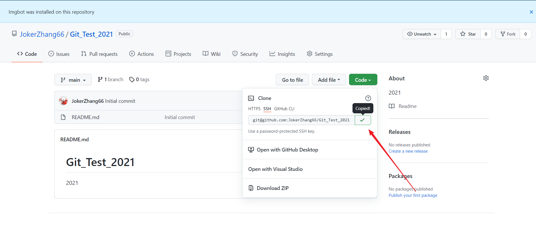Expand the Add file dropdown
536x225 pixels.
tap(329, 80)
